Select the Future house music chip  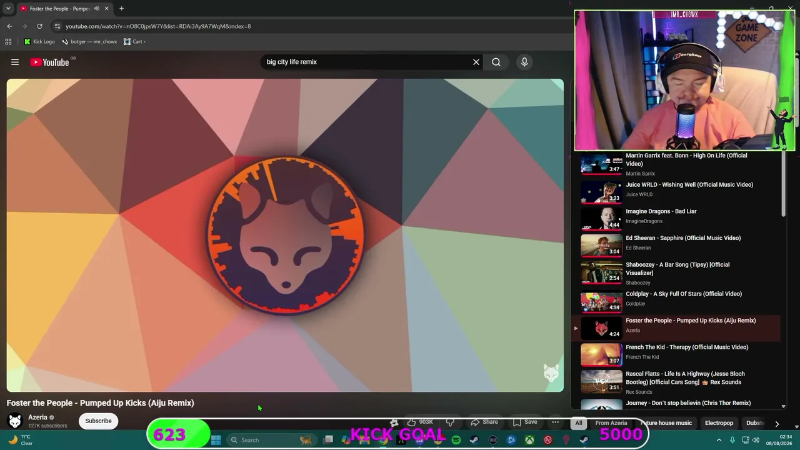pyautogui.click(x=666, y=423)
